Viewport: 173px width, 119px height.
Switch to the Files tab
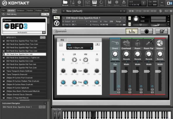[4, 10]
